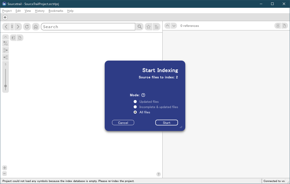This screenshot has width=290, height=184.
Task: Open the bookmark list icon
Action: [157, 27]
